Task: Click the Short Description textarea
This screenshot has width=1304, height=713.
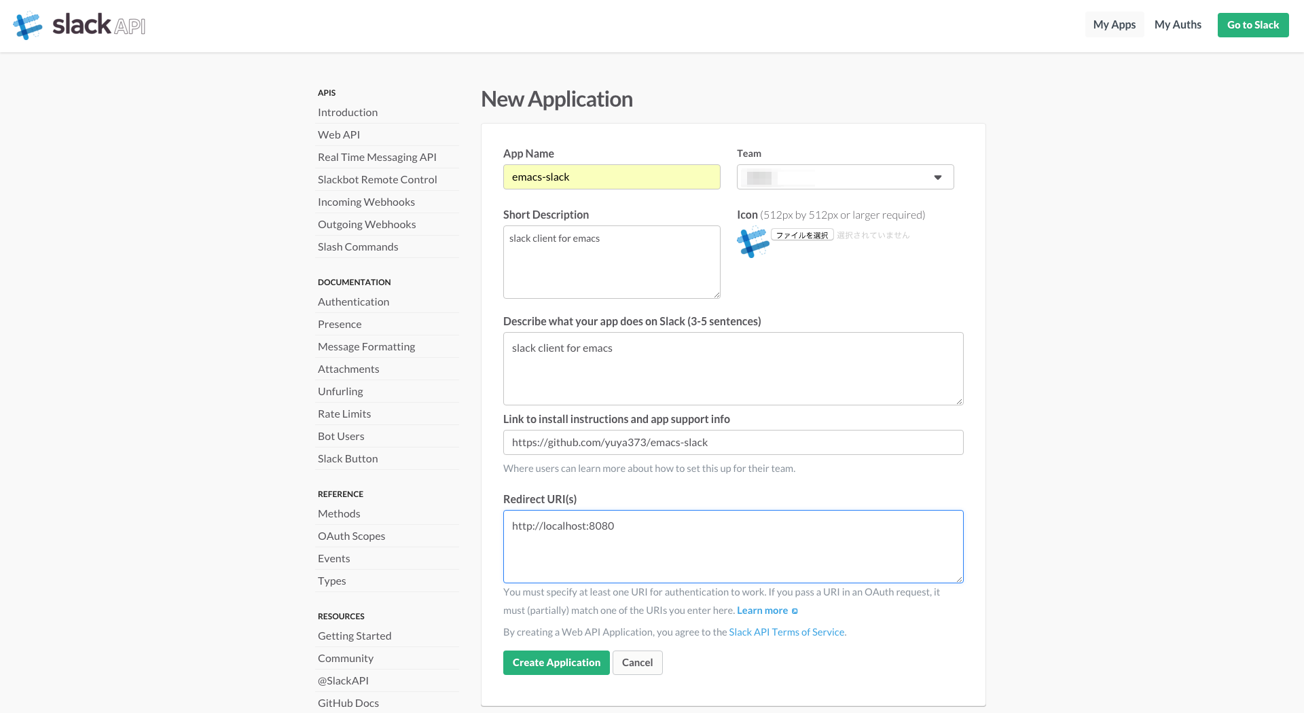Action: (611, 262)
